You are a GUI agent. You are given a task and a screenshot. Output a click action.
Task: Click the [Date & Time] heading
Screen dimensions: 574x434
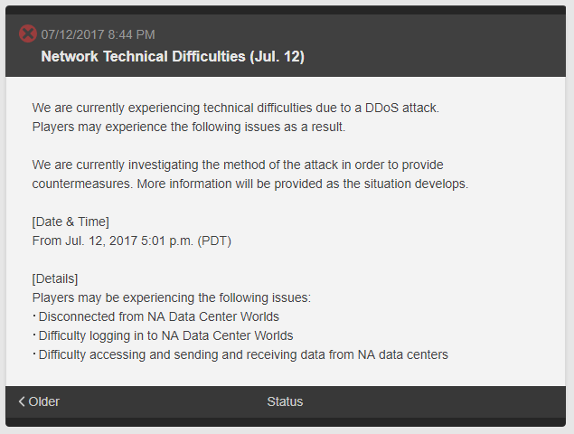71,222
